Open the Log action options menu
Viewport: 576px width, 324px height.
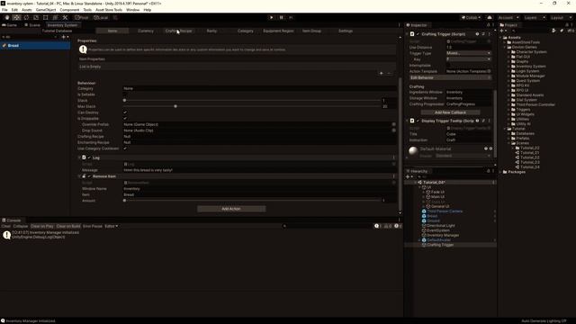pyautogui.click(x=394, y=157)
